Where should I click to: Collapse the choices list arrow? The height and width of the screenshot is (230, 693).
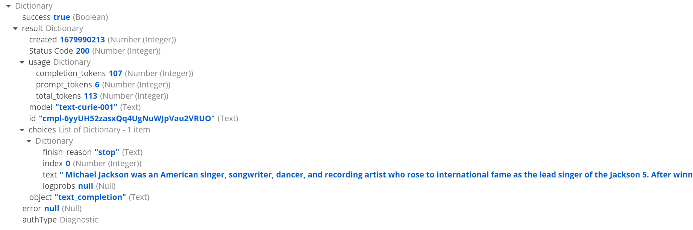[22, 130]
